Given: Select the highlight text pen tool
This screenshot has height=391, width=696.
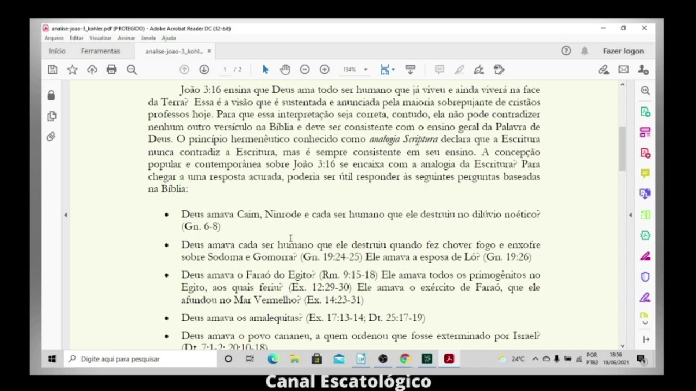Looking at the screenshot, I should coord(459,70).
